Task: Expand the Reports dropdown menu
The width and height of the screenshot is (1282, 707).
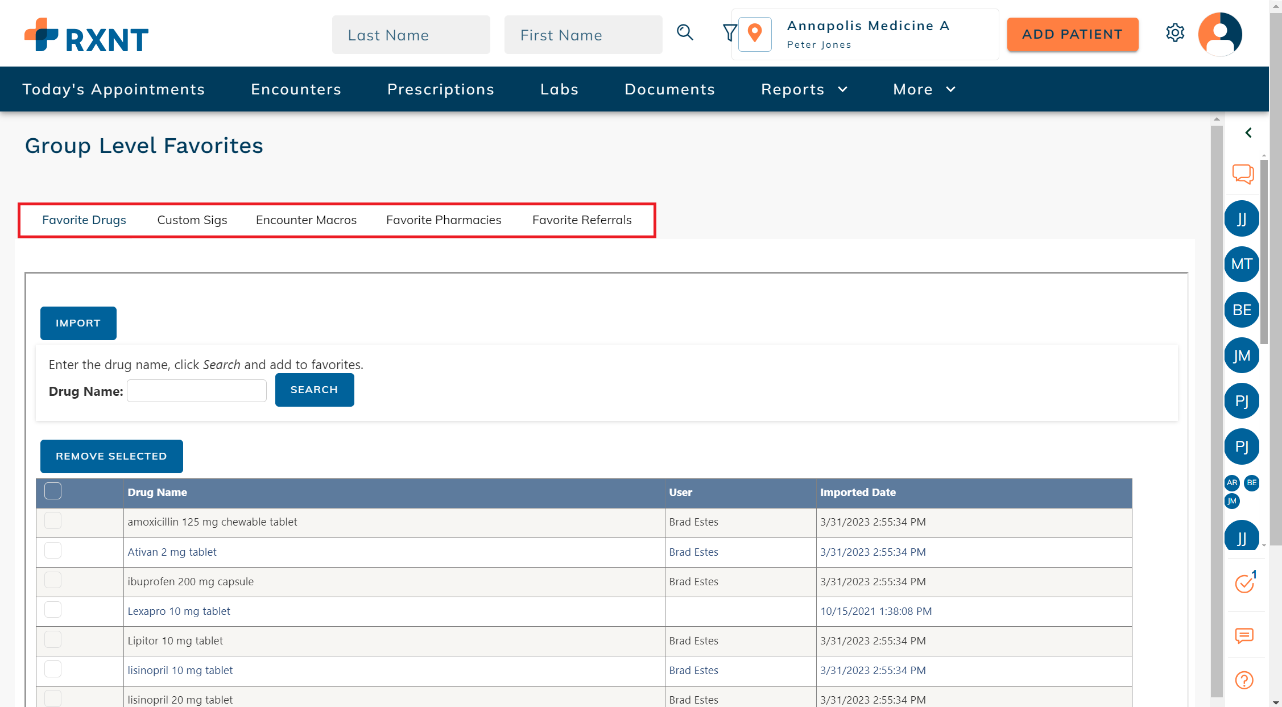Action: tap(804, 89)
